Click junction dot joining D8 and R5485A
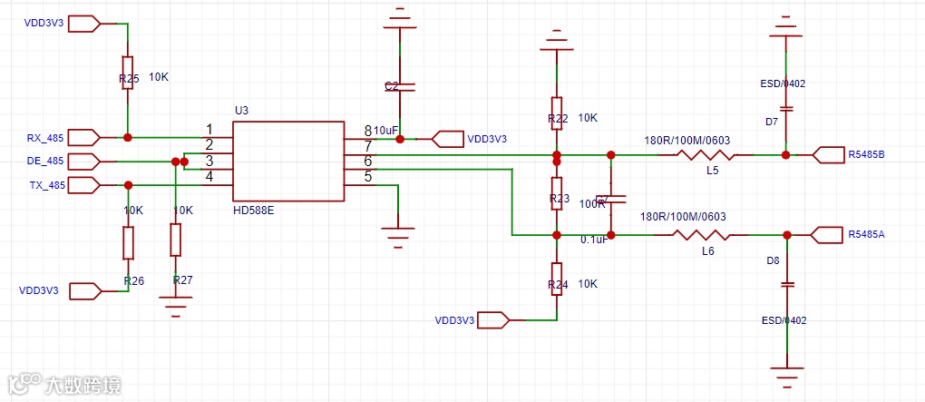The height and width of the screenshot is (402, 925). click(x=786, y=235)
